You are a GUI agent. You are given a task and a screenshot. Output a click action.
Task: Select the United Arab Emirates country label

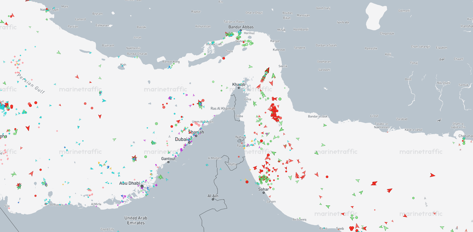coord(136,220)
